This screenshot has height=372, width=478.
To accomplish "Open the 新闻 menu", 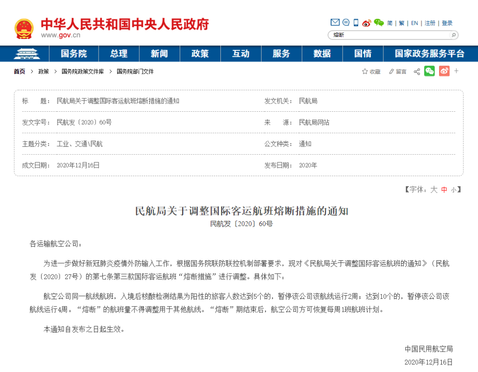I will pos(159,54).
